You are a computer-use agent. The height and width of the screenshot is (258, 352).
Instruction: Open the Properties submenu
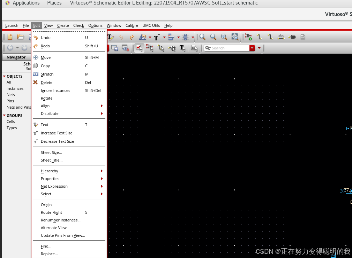pos(69,179)
